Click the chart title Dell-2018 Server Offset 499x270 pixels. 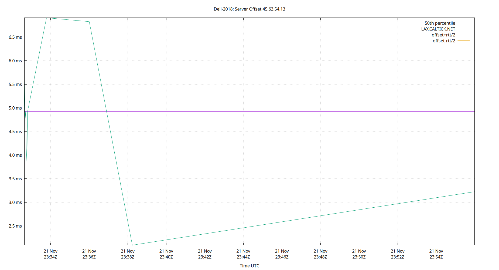coord(249,9)
